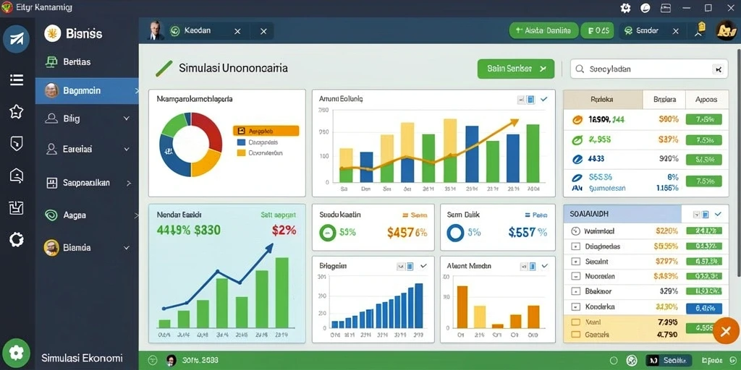
Task: Select the star favorites icon in left rail
Action: (x=17, y=111)
